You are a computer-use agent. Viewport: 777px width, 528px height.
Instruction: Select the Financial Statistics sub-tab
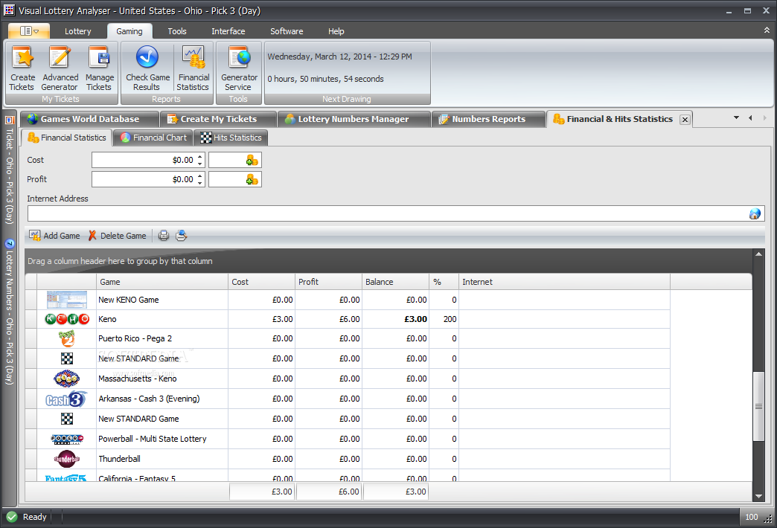point(67,138)
